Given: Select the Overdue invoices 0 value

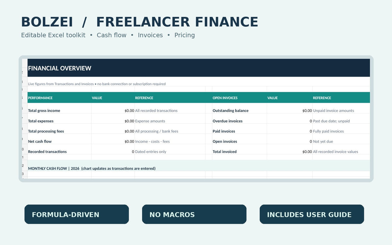Looking at the screenshot, I should [311, 121].
